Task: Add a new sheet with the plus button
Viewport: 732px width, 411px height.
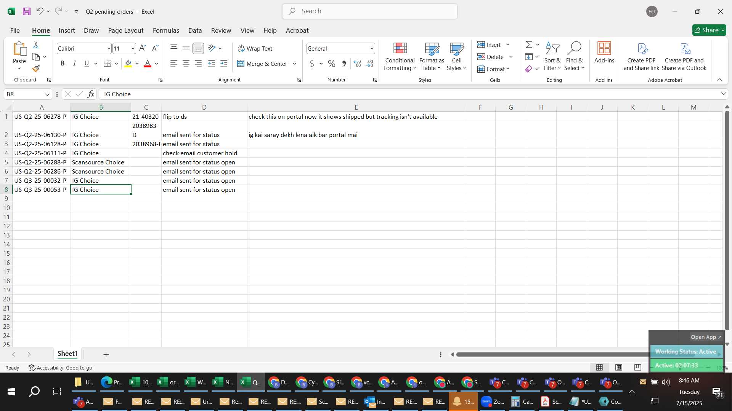Action: 106,354
